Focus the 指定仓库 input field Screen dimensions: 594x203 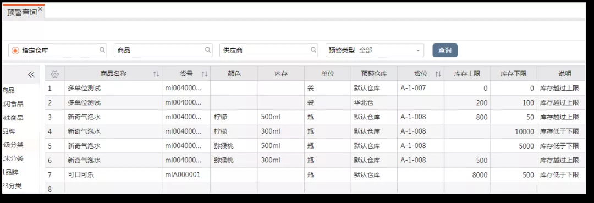[58, 51]
